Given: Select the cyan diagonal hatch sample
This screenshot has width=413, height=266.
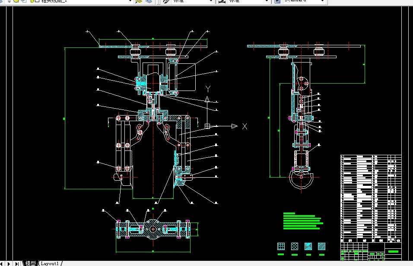Looking at the screenshot, I should 308,246.
